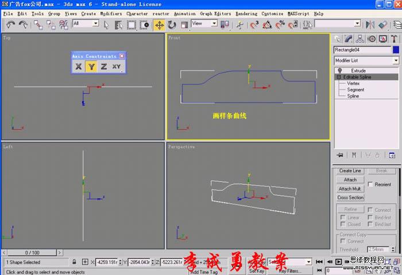Select the Select and Move tool
402x275 pixels.
pyautogui.click(x=159, y=24)
